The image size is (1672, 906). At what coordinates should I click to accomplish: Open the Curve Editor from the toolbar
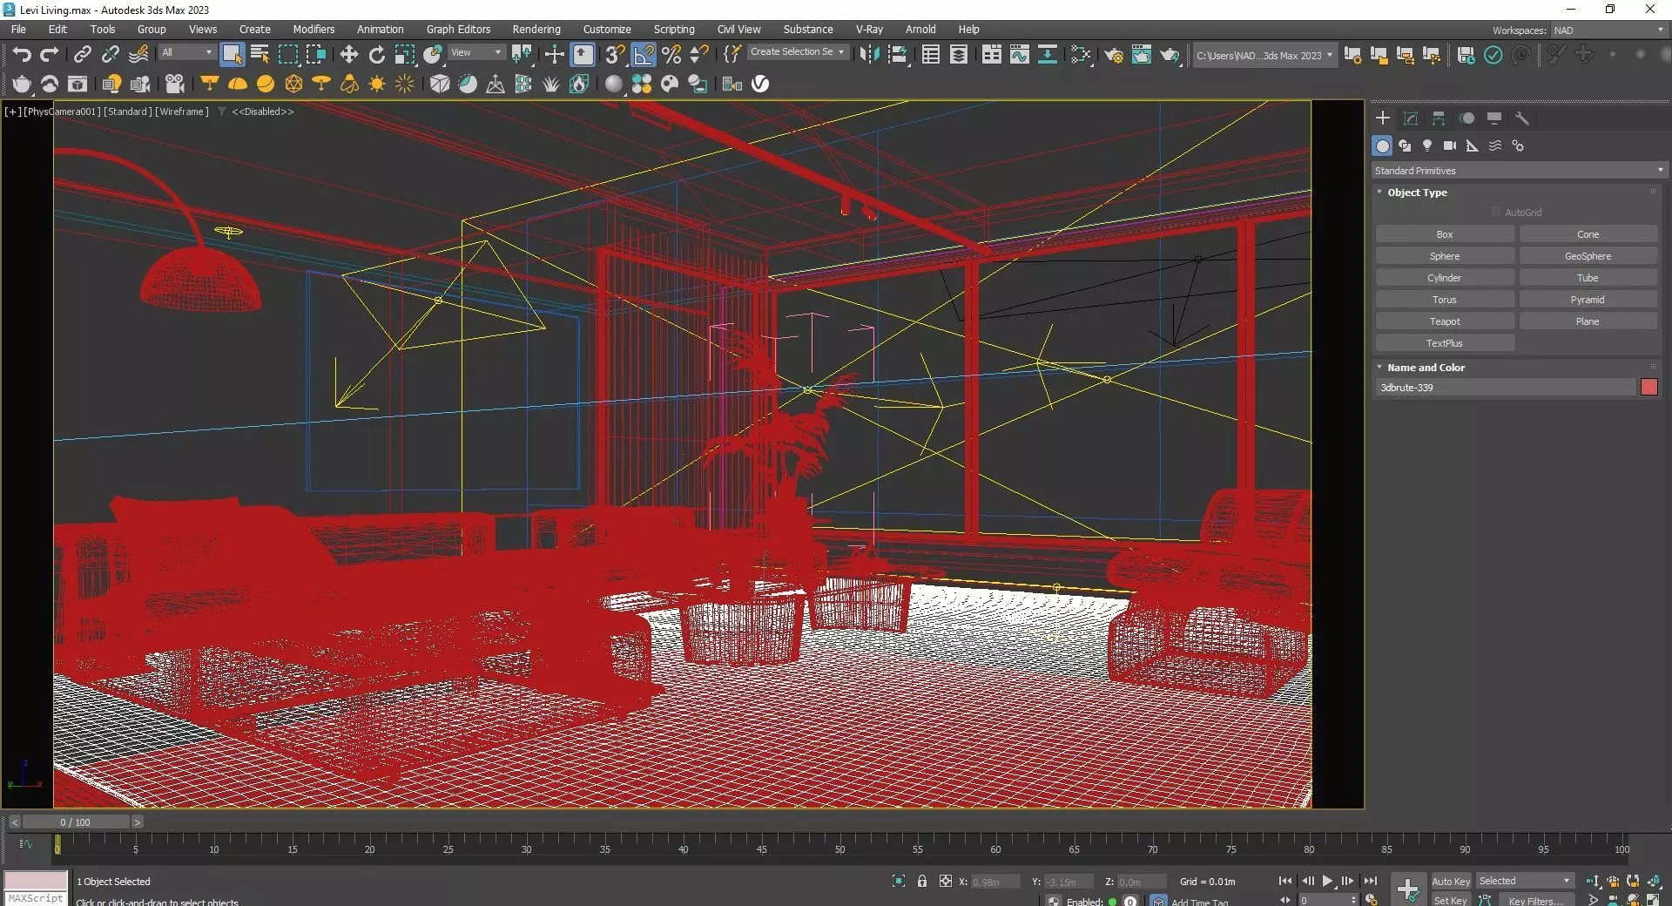1020,55
